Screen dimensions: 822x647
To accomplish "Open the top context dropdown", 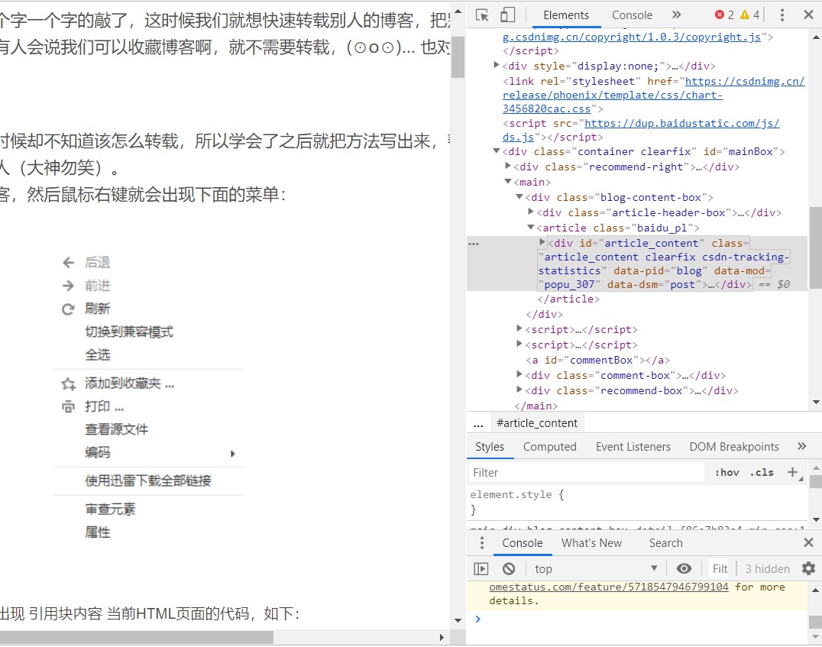I will (596, 569).
